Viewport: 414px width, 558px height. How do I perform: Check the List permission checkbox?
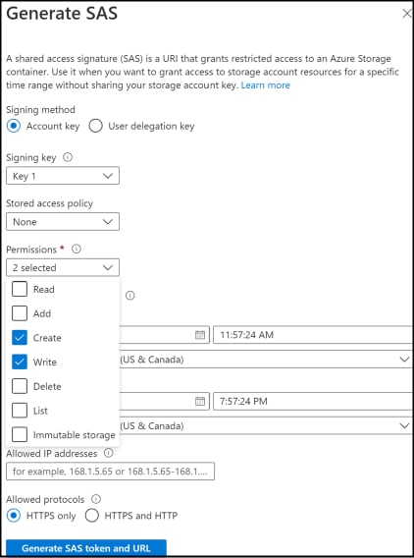click(20, 411)
